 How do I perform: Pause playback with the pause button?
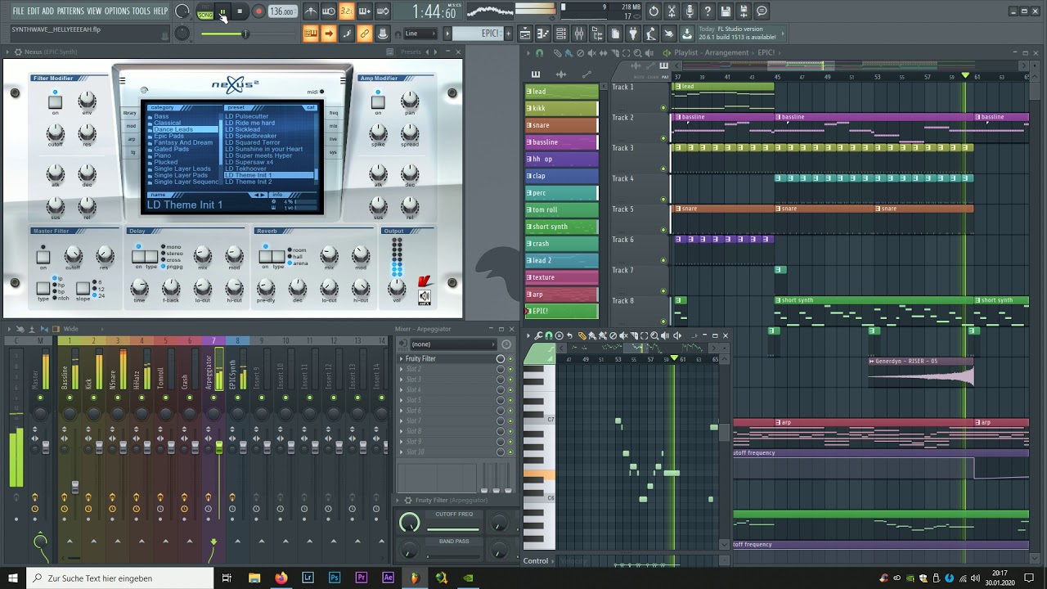222,11
